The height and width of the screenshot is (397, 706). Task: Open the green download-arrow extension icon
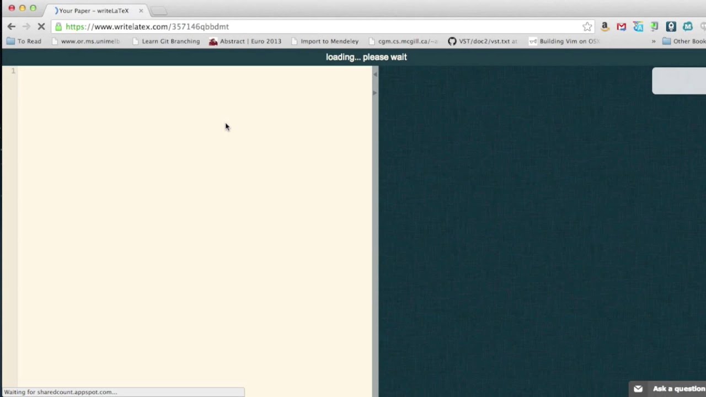pyautogui.click(x=654, y=26)
